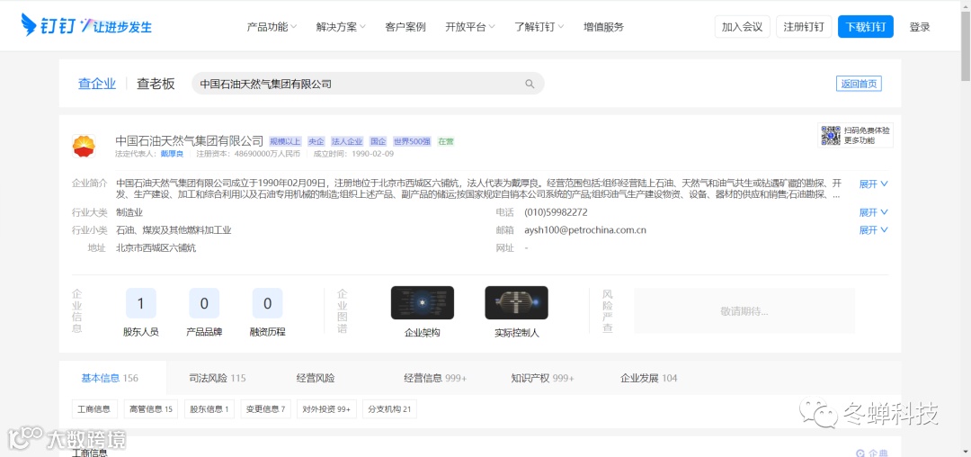The image size is (971, 457).
Task: Select the 对外投资 99+ sub-tab
Action: [326, 408]
